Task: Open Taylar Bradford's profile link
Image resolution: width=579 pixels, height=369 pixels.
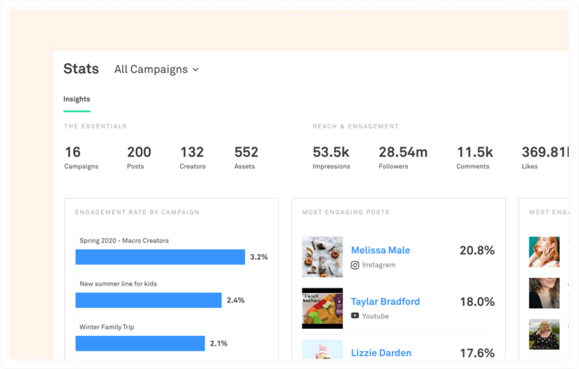Action: (x=385, y=302)
